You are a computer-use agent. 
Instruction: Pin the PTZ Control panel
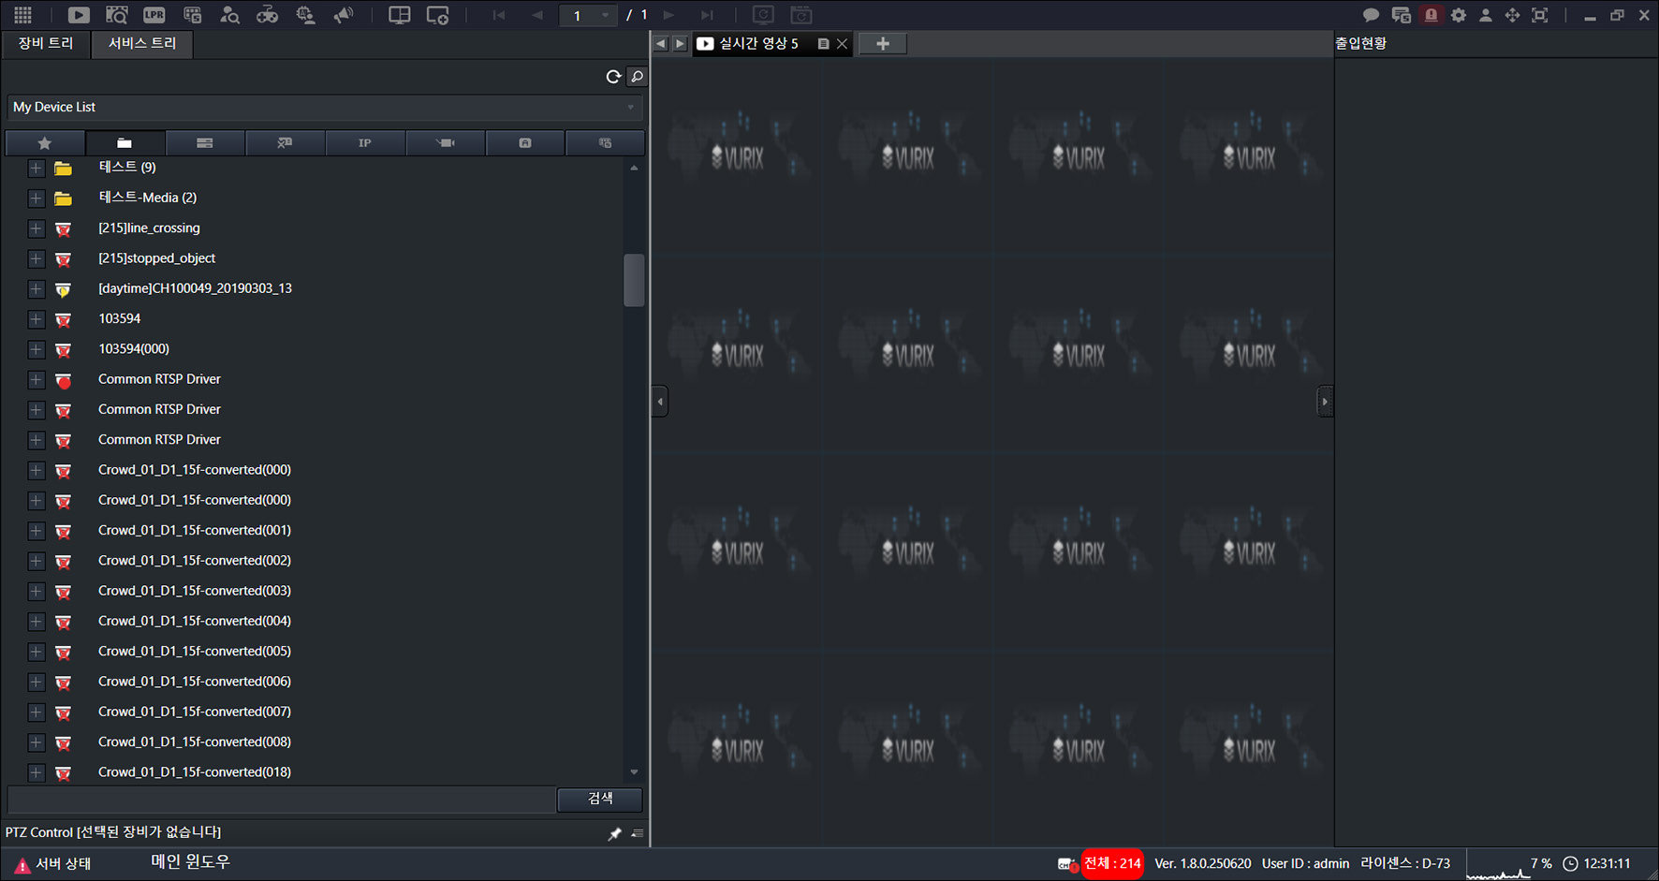click(x=614, y=833)
